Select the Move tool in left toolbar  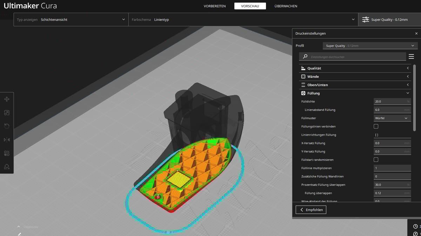[x=7, y=99]
